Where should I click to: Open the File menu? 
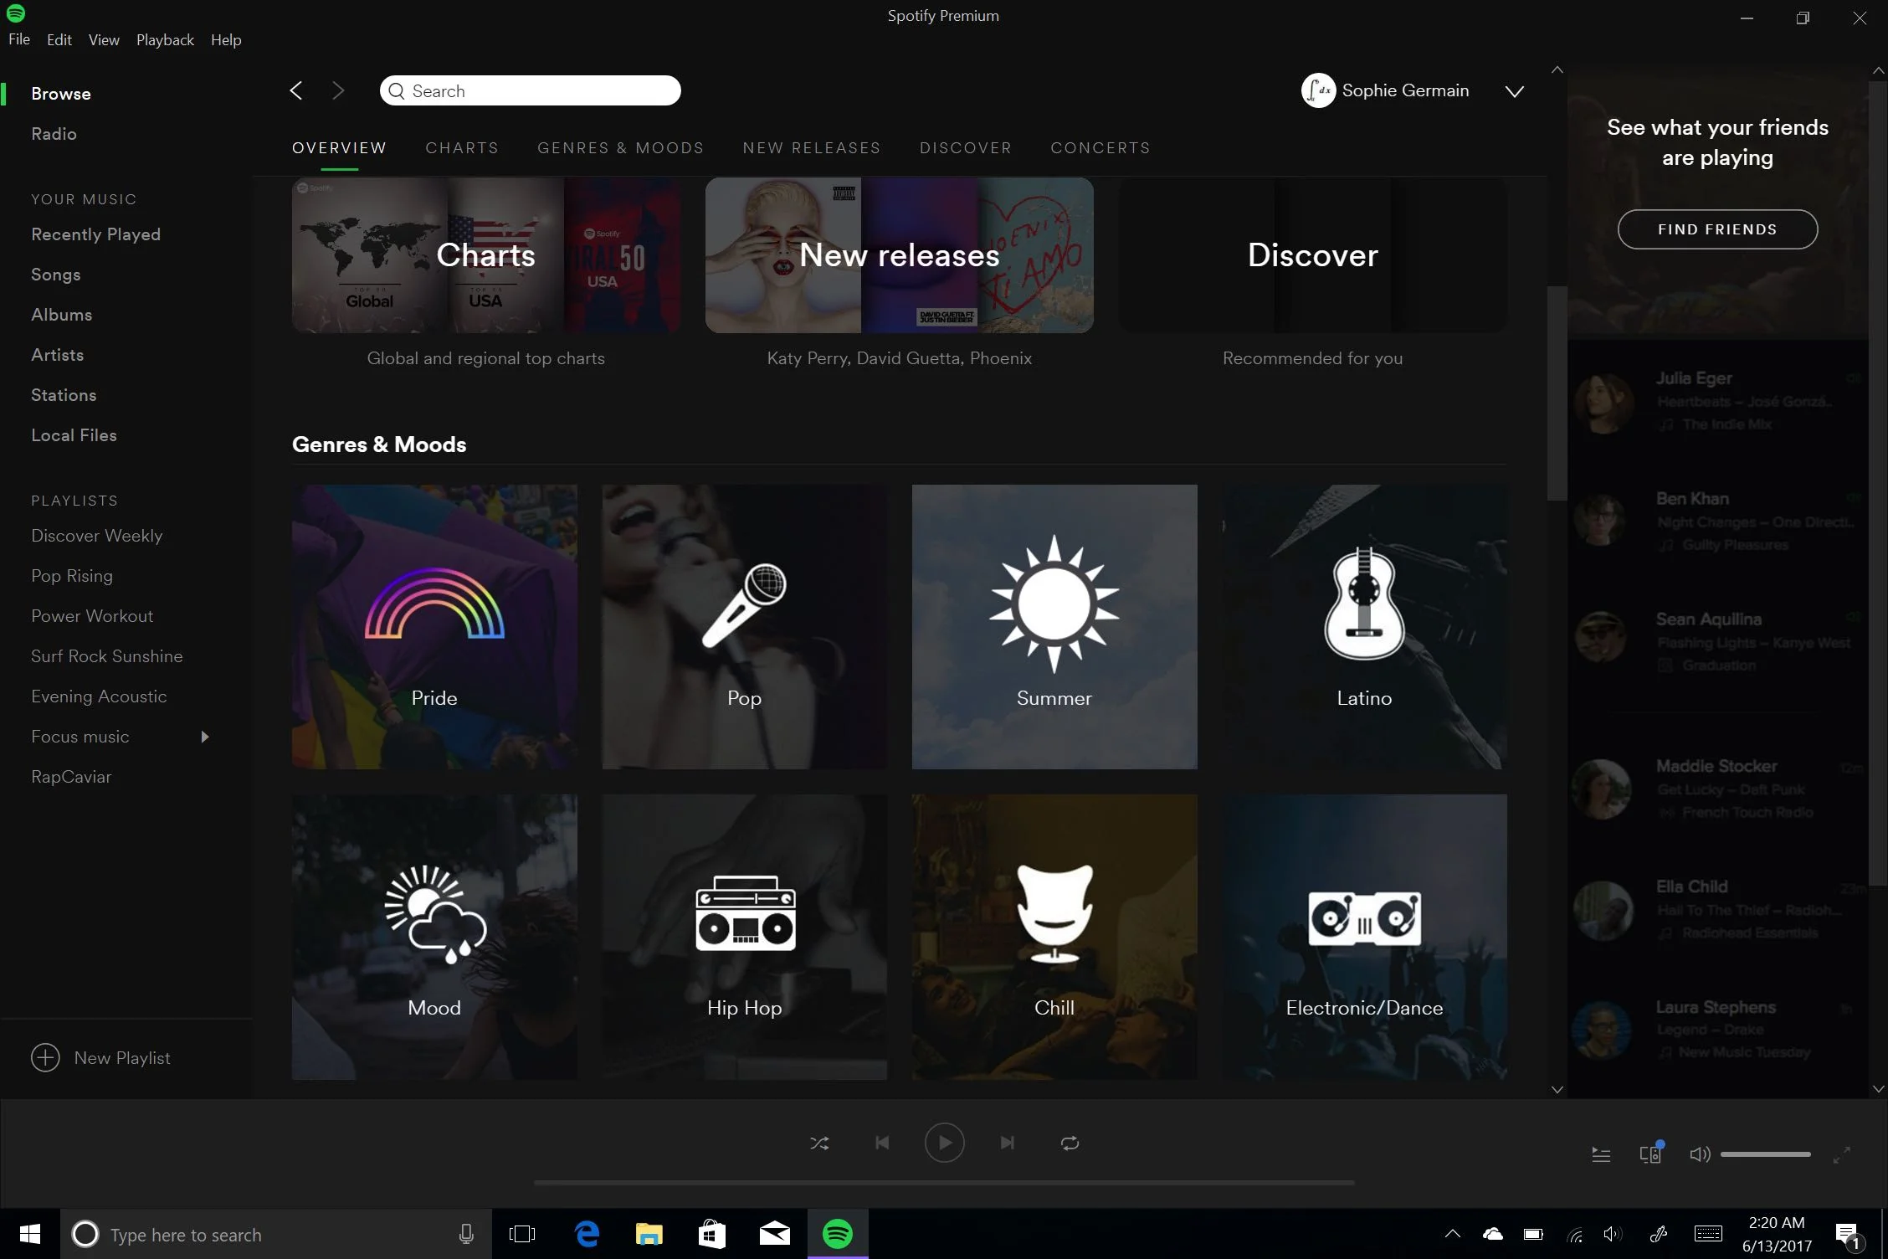point(19,39)
